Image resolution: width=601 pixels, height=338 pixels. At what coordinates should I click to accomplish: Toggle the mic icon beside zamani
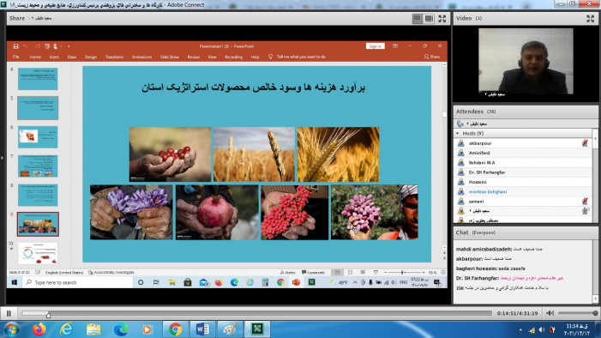(x=585, y=201)
